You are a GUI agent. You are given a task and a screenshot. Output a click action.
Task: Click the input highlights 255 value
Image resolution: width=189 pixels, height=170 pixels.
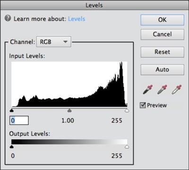[x=117, y=120]
